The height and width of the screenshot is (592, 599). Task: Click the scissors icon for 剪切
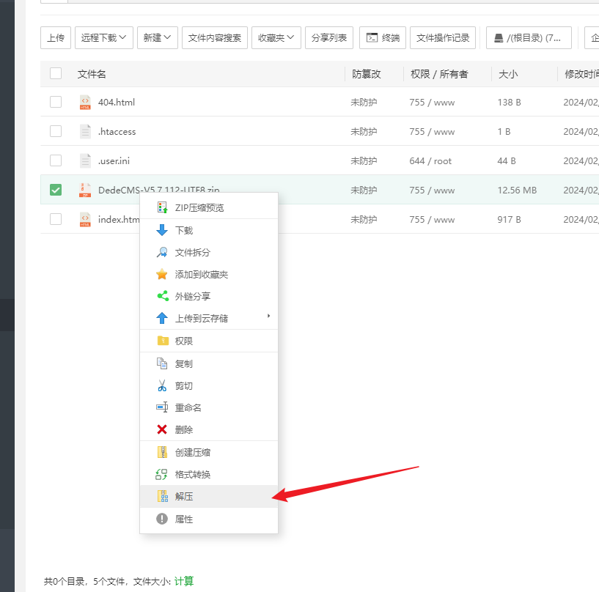162,385
